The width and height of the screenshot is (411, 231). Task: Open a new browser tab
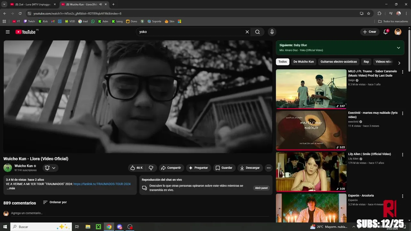[x=113, y=4]
